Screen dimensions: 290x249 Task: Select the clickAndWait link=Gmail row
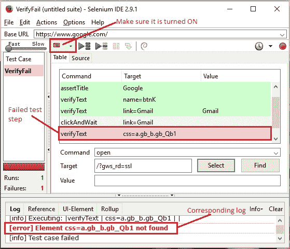165,122
